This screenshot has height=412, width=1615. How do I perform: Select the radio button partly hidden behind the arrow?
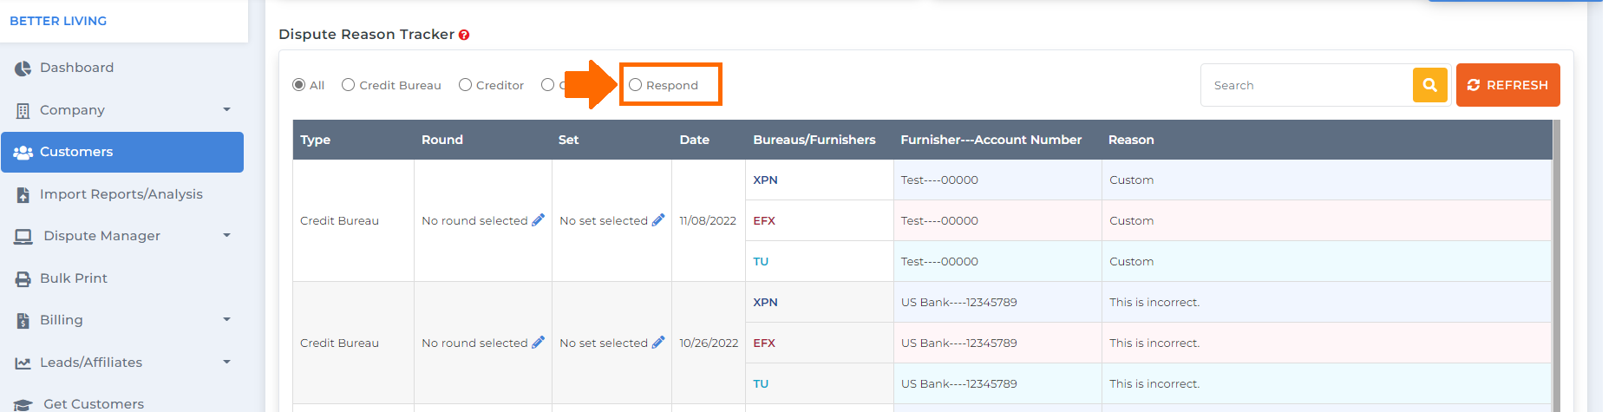tap(547, 85)
